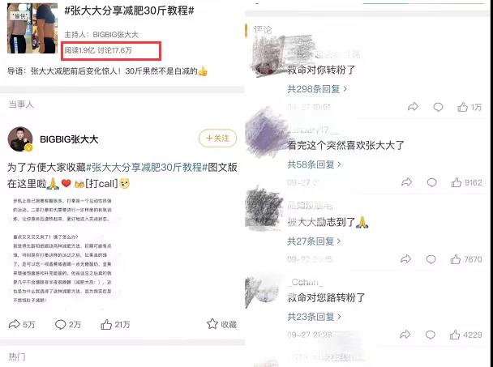
Task: Tap the 收藏 star icon
Action: click(212, 323)
